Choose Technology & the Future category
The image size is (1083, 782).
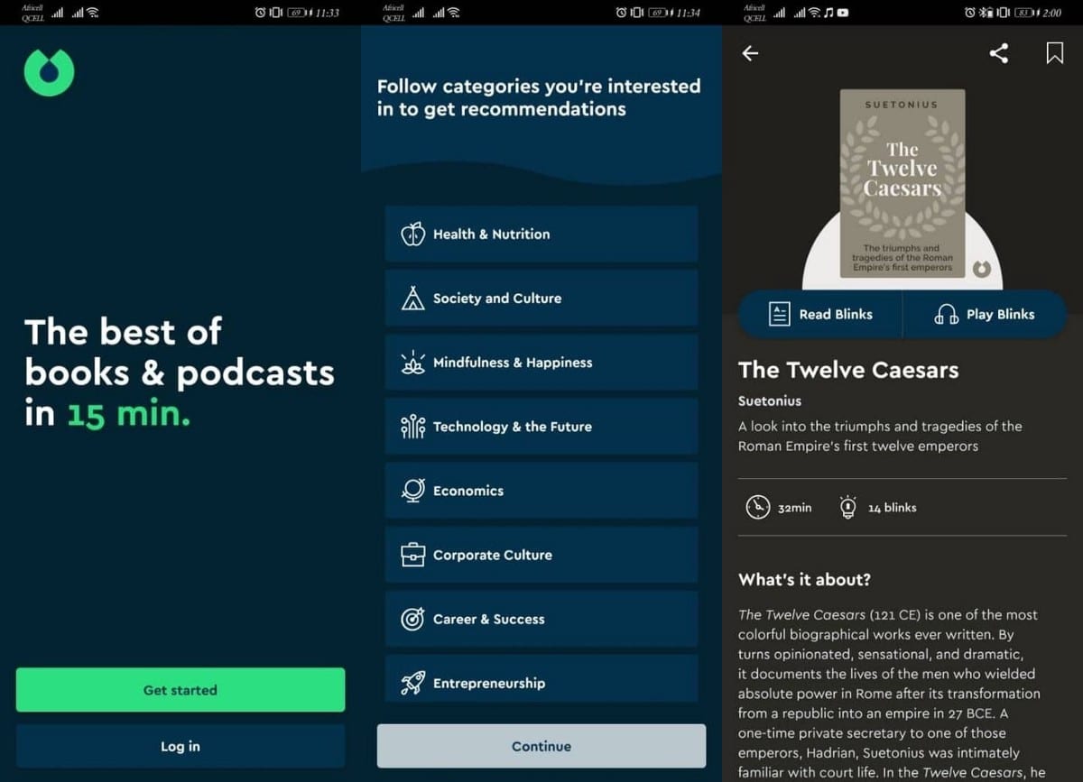[541, 427]
